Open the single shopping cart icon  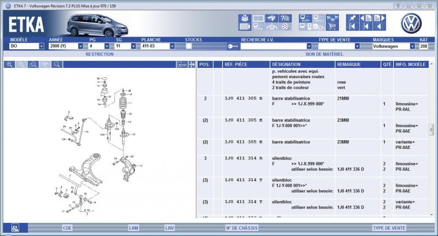(332, 26)
